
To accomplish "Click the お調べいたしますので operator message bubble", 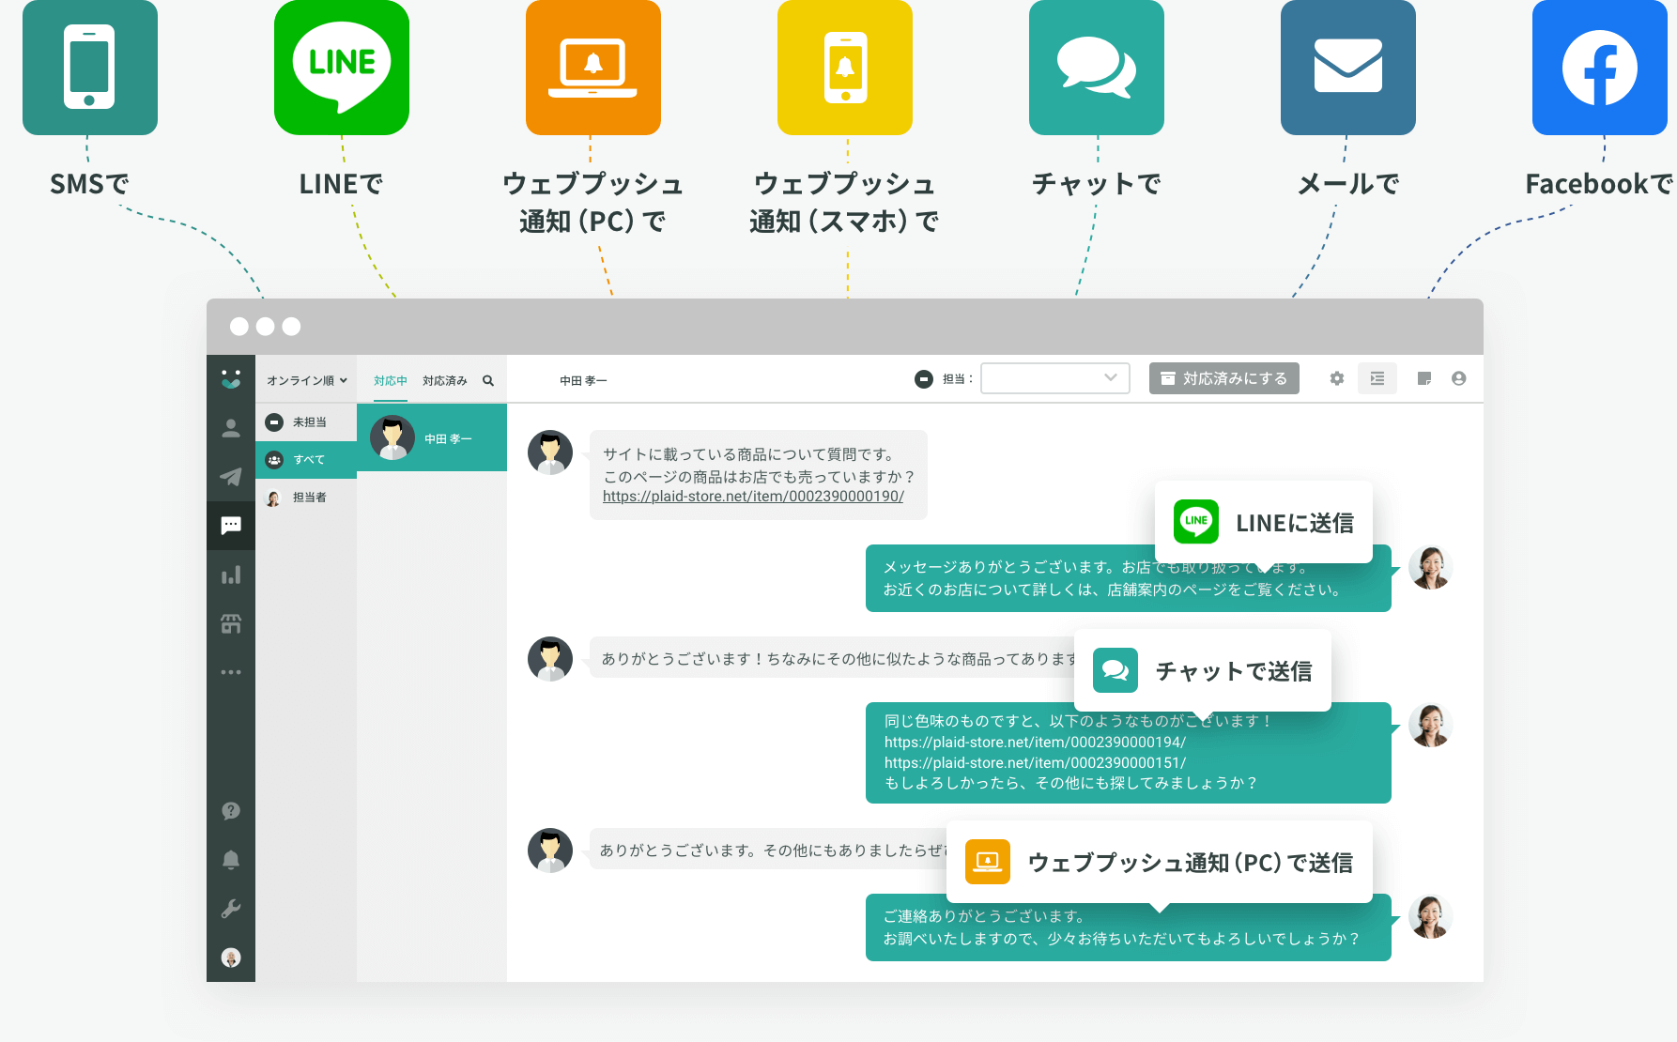I will coord(1129,927).
